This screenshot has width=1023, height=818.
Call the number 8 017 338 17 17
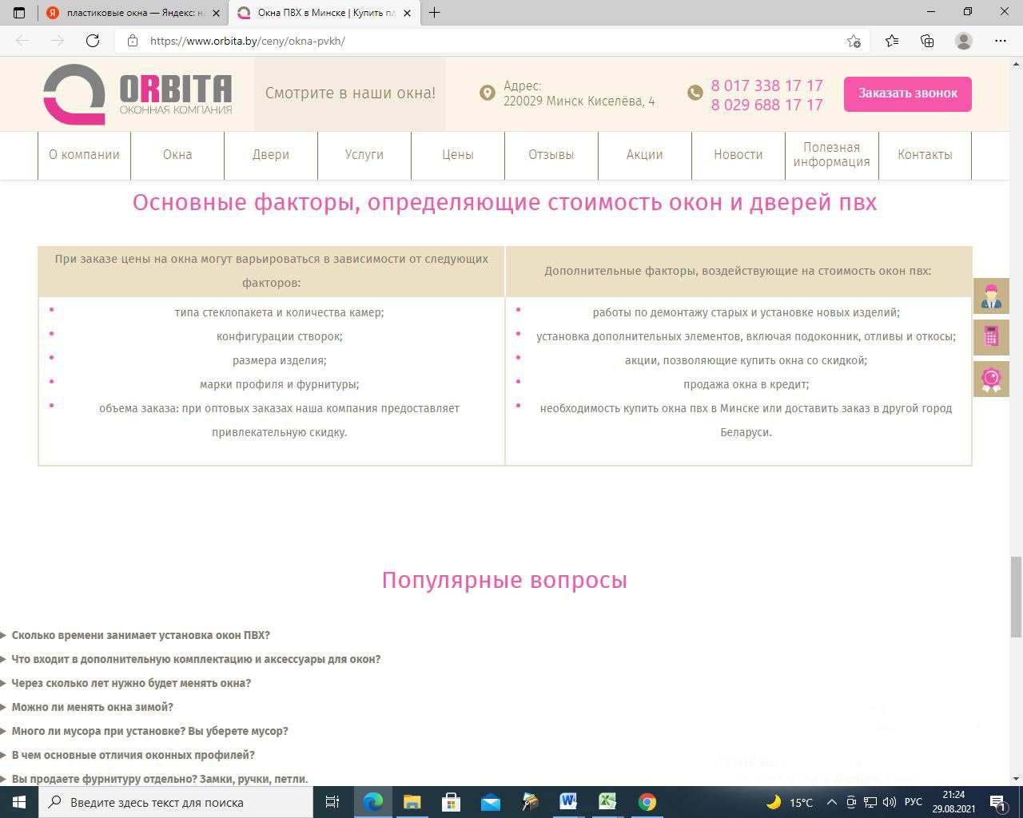point(766,85)
